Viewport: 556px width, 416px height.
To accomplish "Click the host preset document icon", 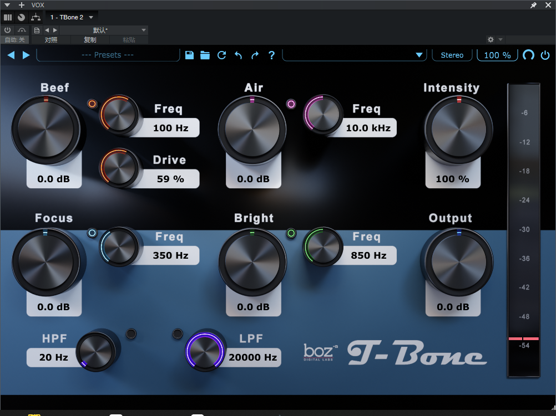I will point(37,30).
